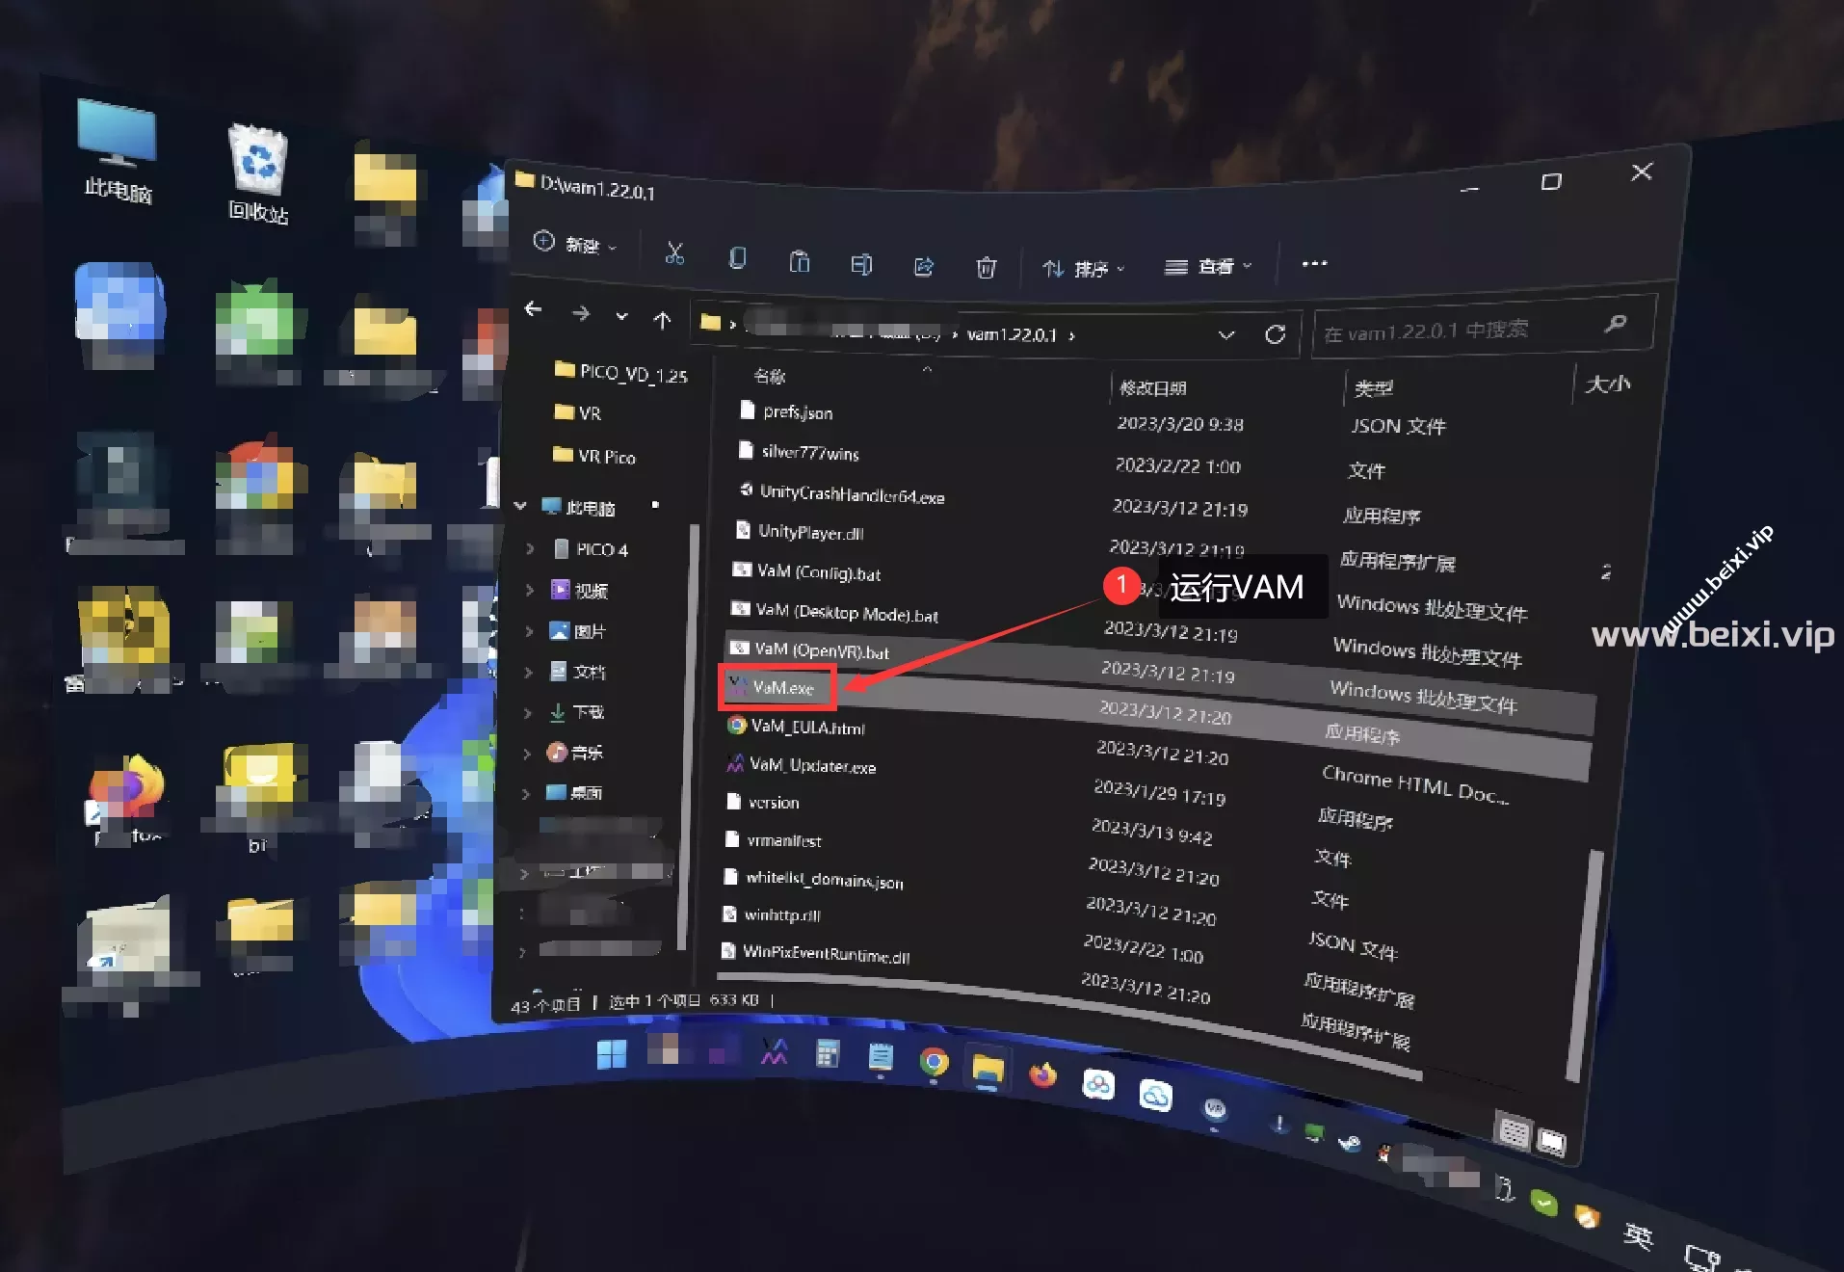Screen dimensions: 1844x1272
Task: Open the Recycle Bin desktop icon
Action: click(x=258, y=173)
